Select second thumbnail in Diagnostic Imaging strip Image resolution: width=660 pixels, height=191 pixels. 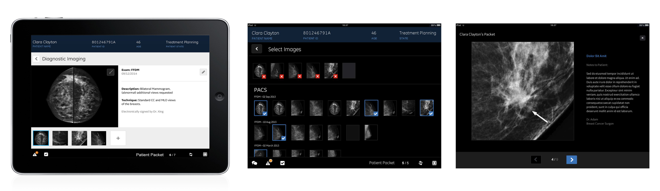coord(60,138)
